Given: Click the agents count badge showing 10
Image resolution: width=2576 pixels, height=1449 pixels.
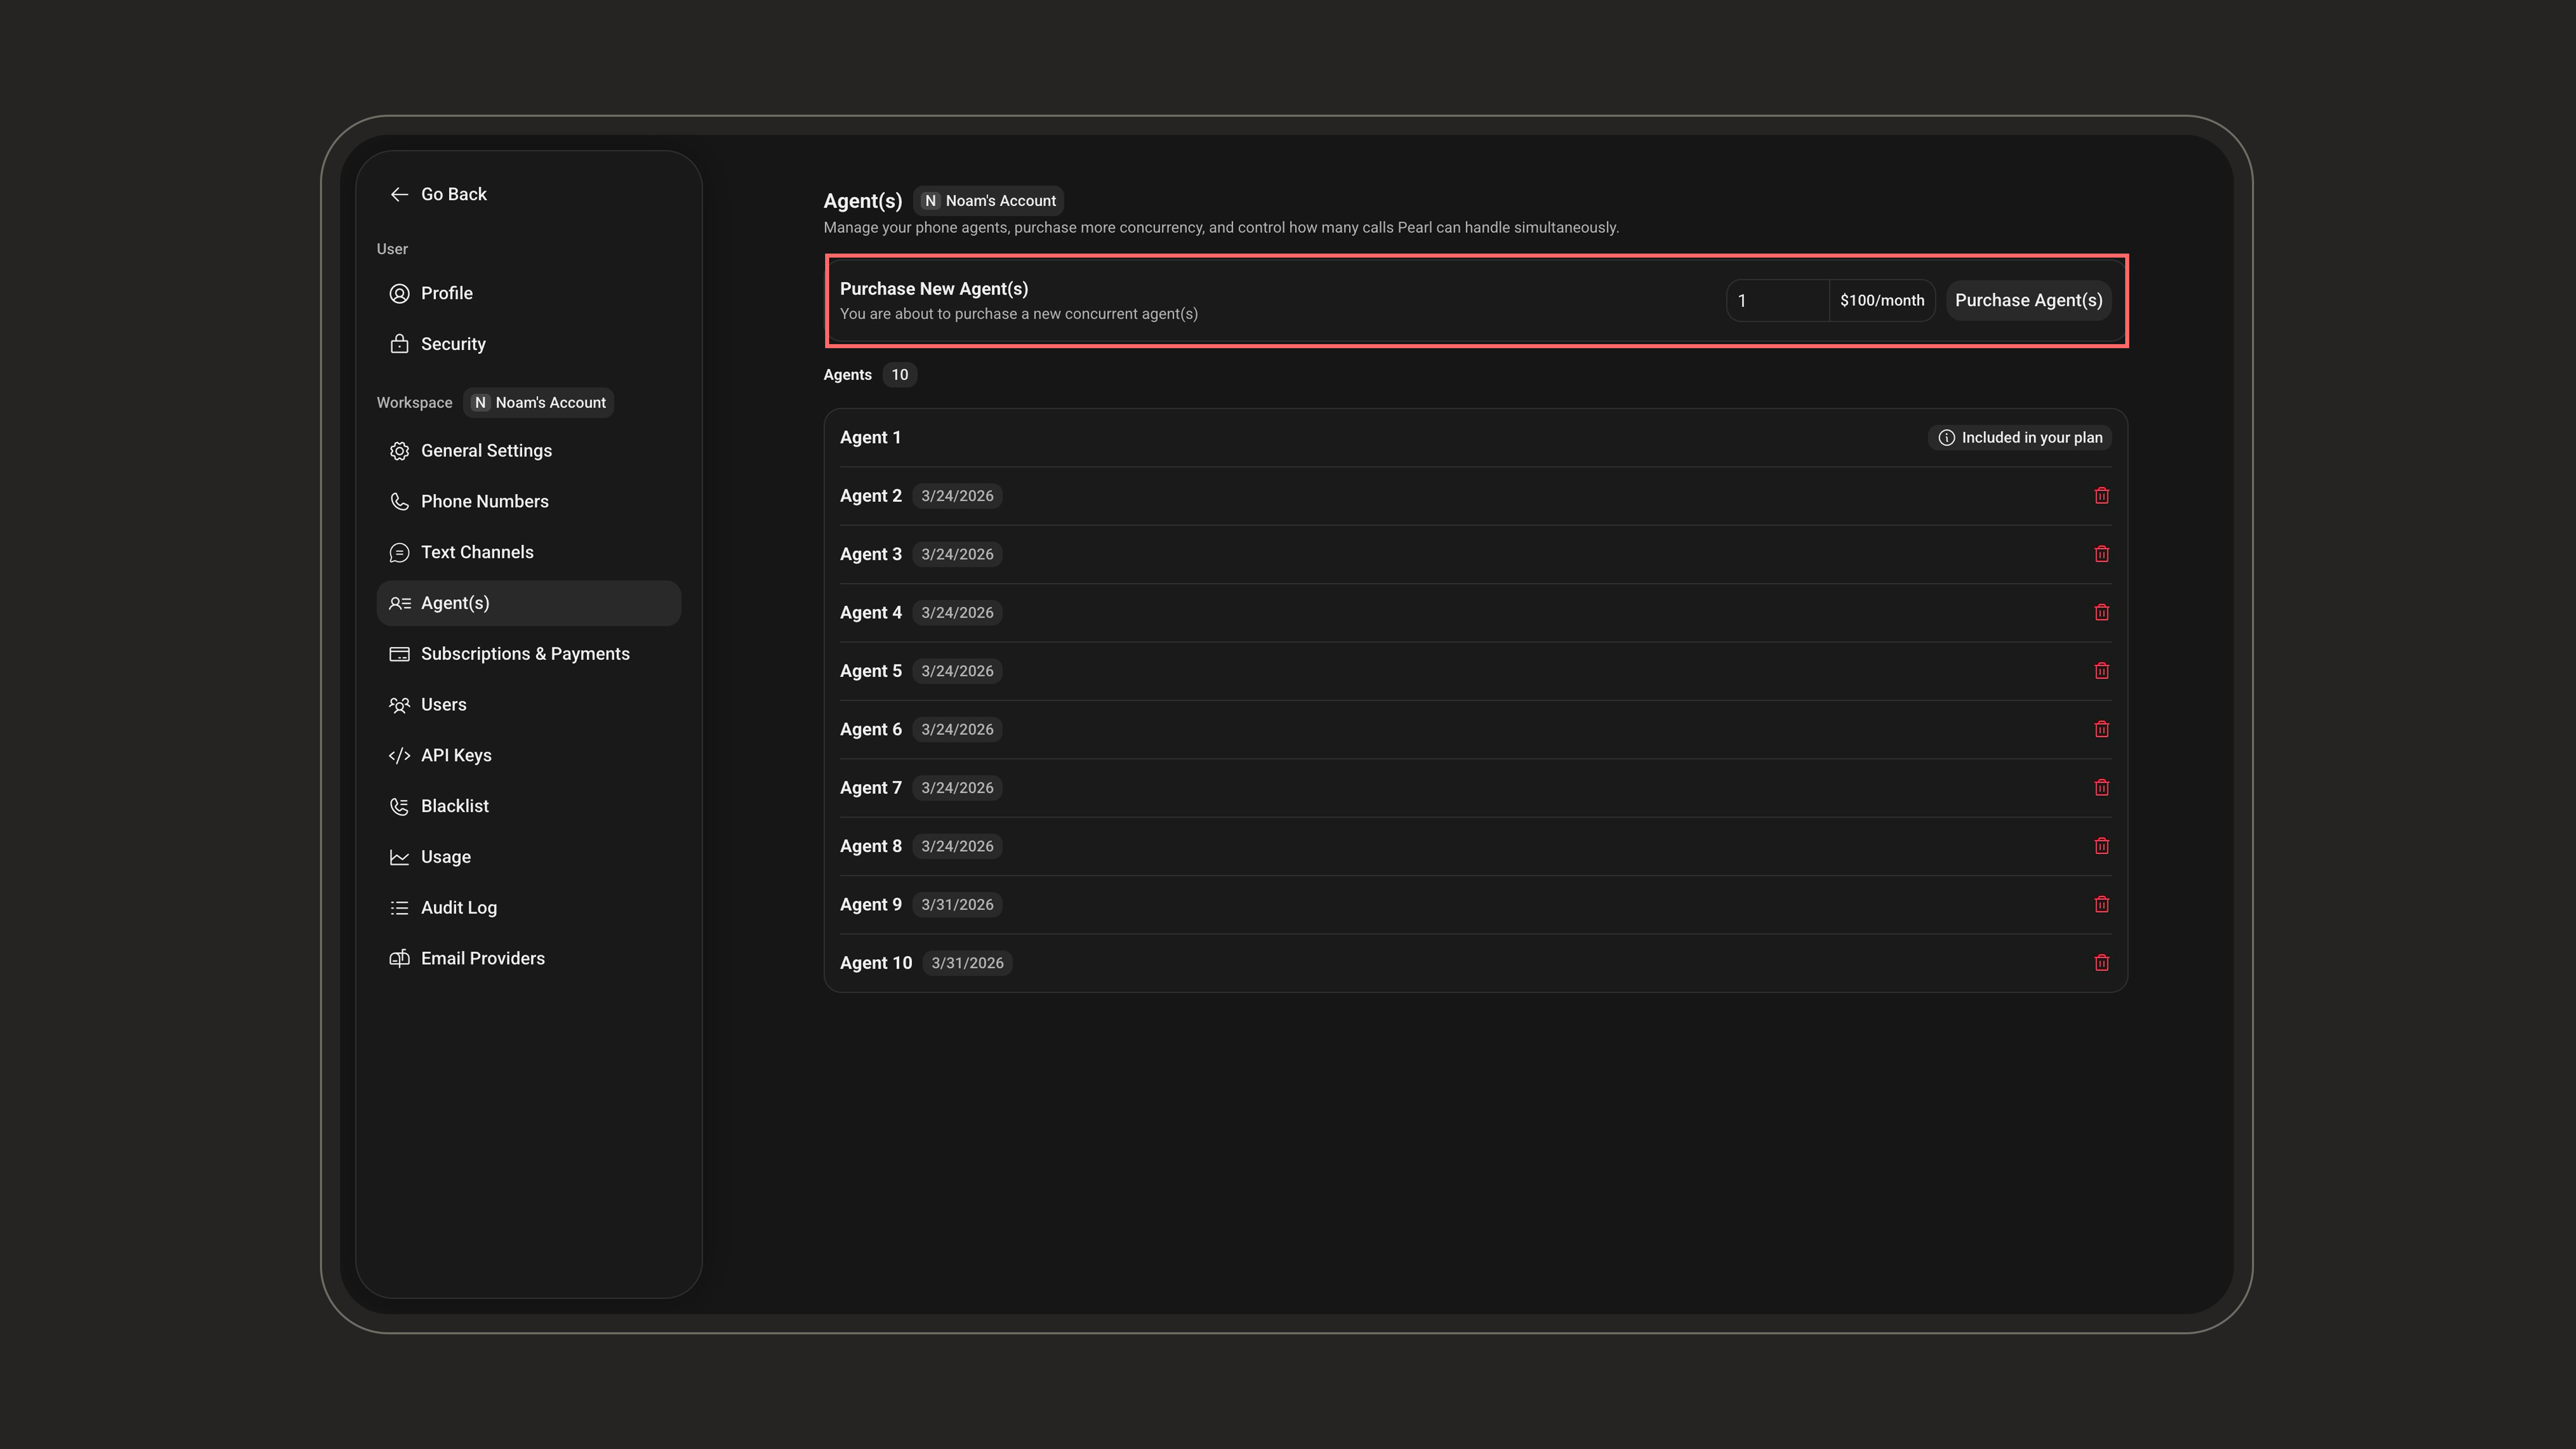Looking at the screenshot, I should click(x=900, y=375).
